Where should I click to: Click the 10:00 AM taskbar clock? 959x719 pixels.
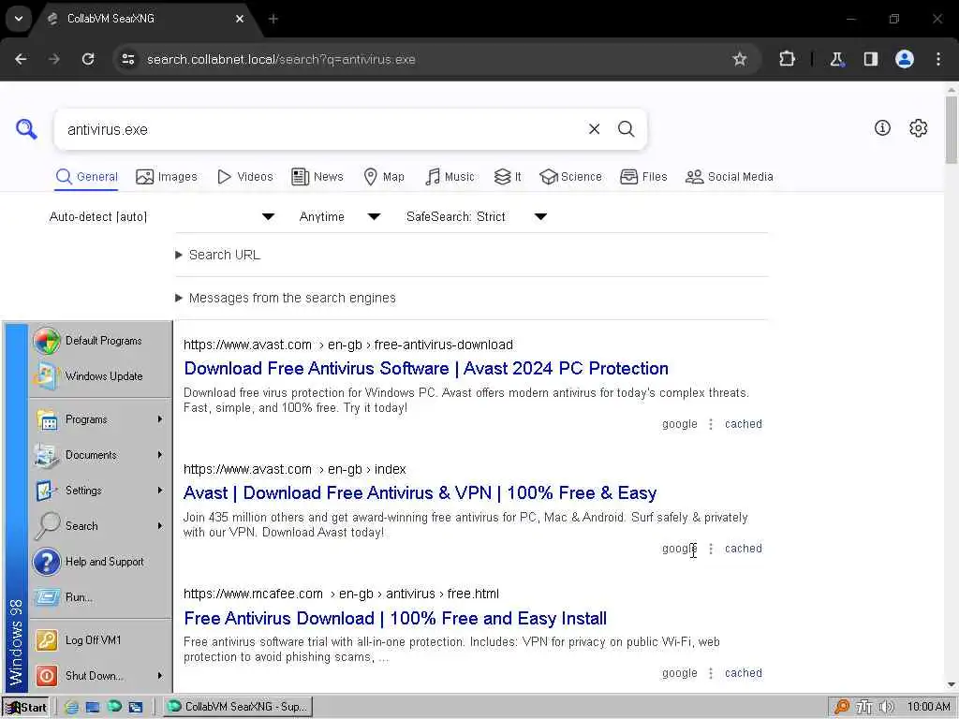point(928,707)
